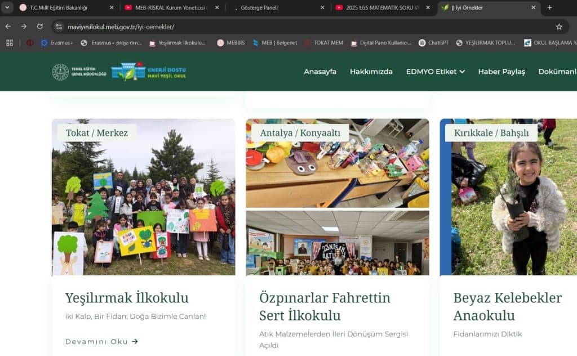The width and height of the screenshot is (577, 356).
Task: Open the apps grid in bookmarks bar
Action: (x=9, y=43)
